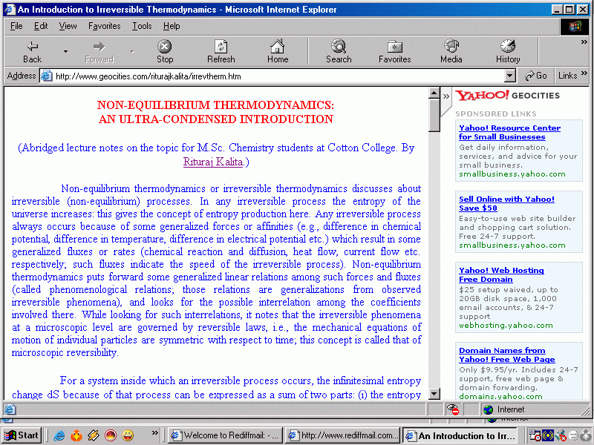Screen dimensions: 594x445
Task: Show the History pane
Action: pos(508,51)
